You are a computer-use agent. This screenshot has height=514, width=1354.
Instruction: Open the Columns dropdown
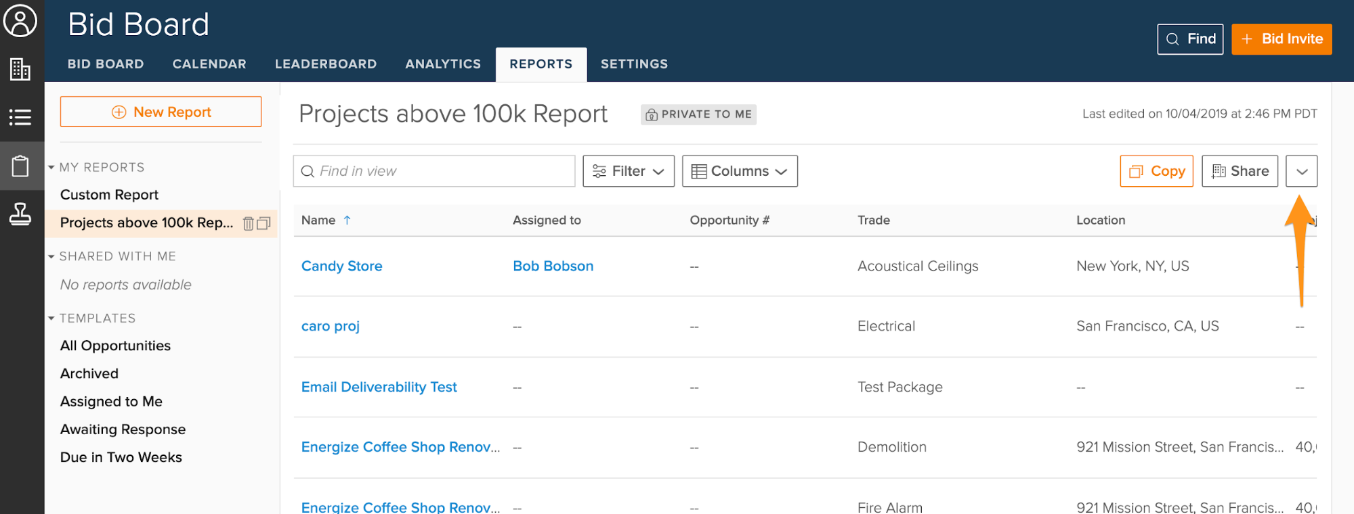739,171
